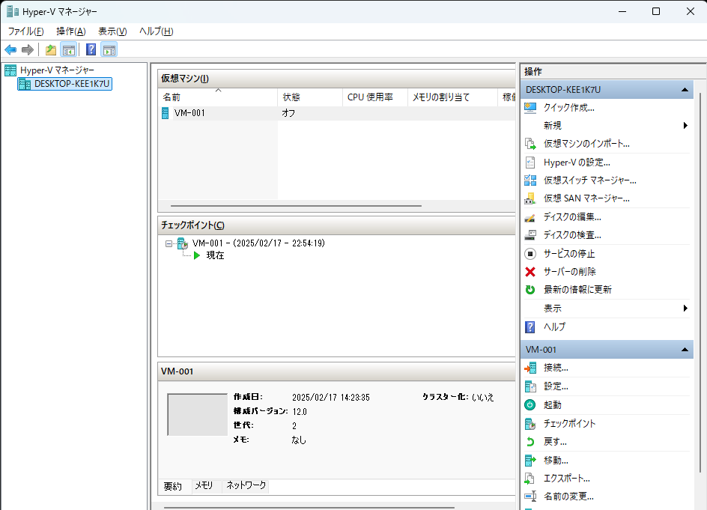Toggle the Action pane show/hide toolbar icon
This screenshot has width=707, height=510.
point(109,49)
